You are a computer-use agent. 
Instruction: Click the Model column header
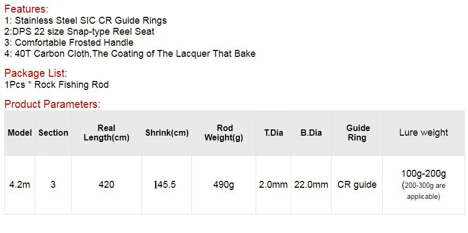[x=19, y=133]
